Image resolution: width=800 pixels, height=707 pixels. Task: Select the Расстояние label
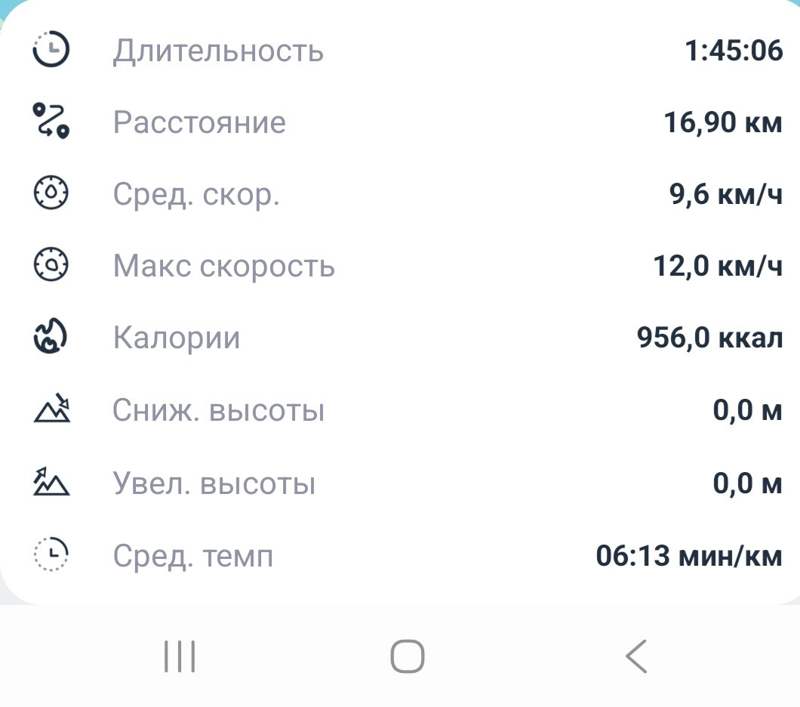[199, 122]
